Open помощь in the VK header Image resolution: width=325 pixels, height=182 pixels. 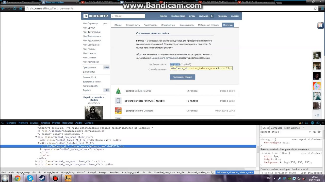222,16
